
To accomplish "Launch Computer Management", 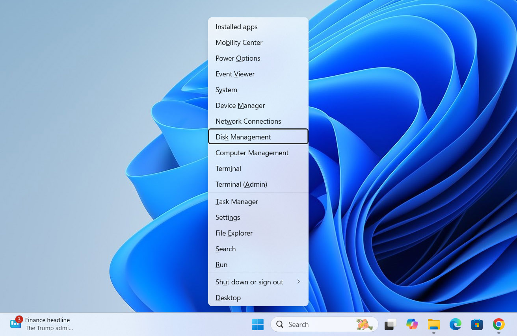I will pos(258,153).
